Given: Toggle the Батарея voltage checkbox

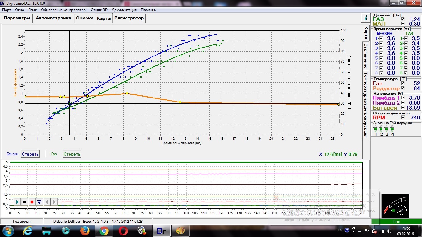Looking at the screenshot, I should (x=403, y=108).
